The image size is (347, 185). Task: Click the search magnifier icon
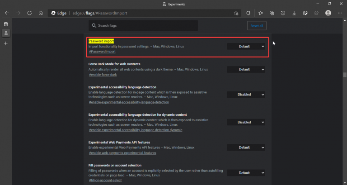[94, 26]
